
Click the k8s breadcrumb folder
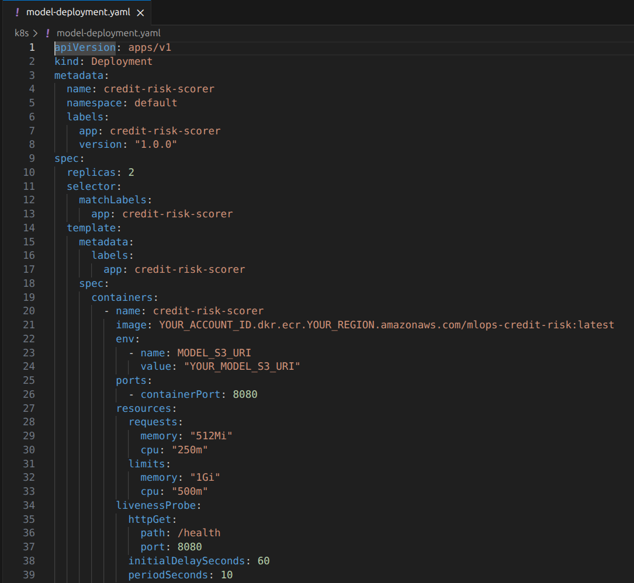(x=22, y=33)
